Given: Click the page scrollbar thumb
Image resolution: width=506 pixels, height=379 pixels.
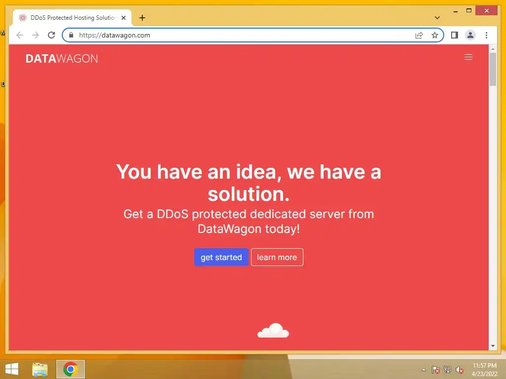Looking at the screenshot, I should pyautogui.click(x=493, y=69).
